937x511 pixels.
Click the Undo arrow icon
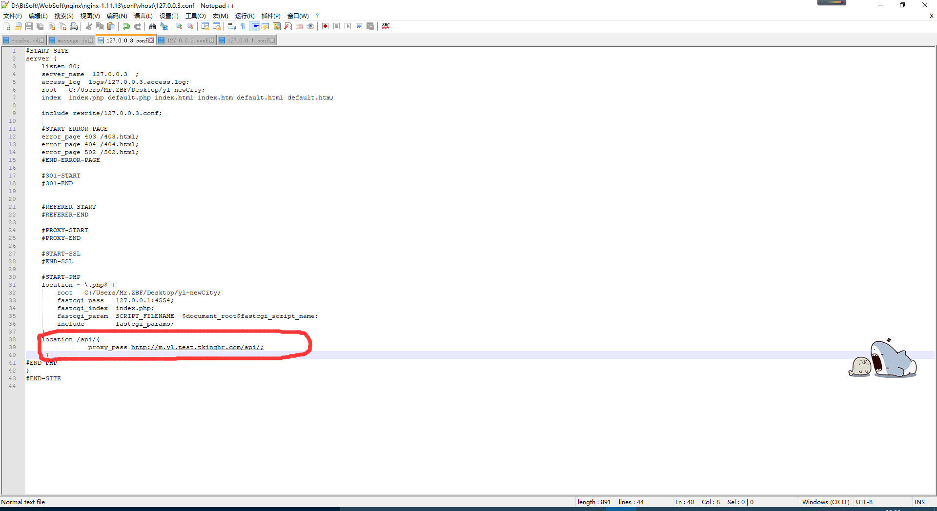126,26
